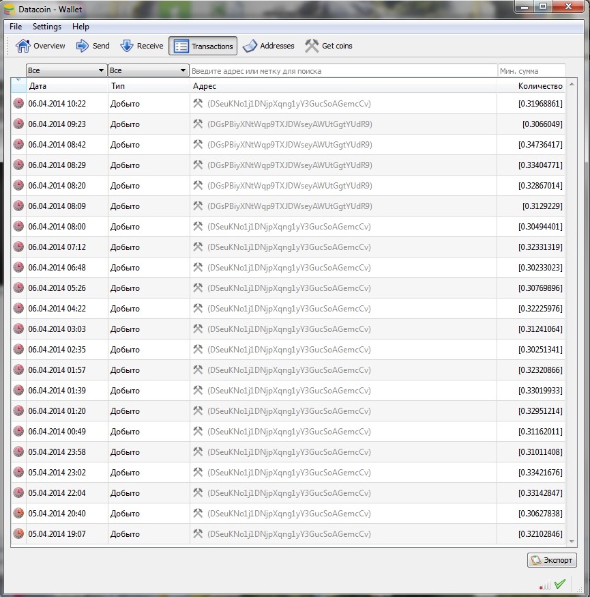Go to the Send tab
Image resolution: width=590 pixels, height=597 pixels.
pyautogui.click(x=93, y=46)
